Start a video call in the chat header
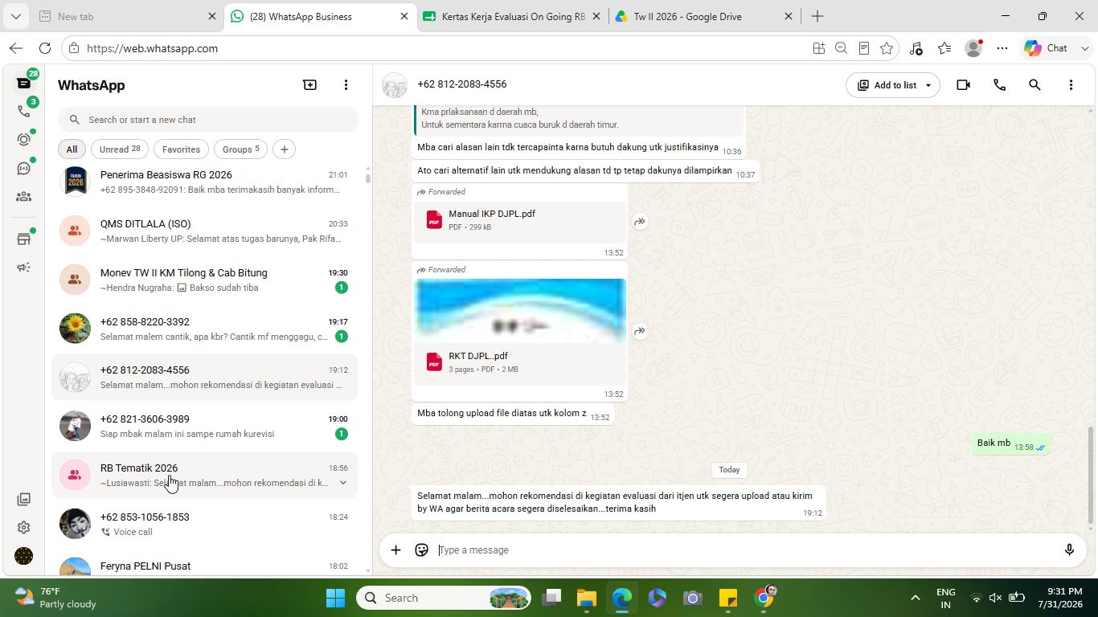The image size is (1098, 617). pyautogui.click(x=963, y=84)
